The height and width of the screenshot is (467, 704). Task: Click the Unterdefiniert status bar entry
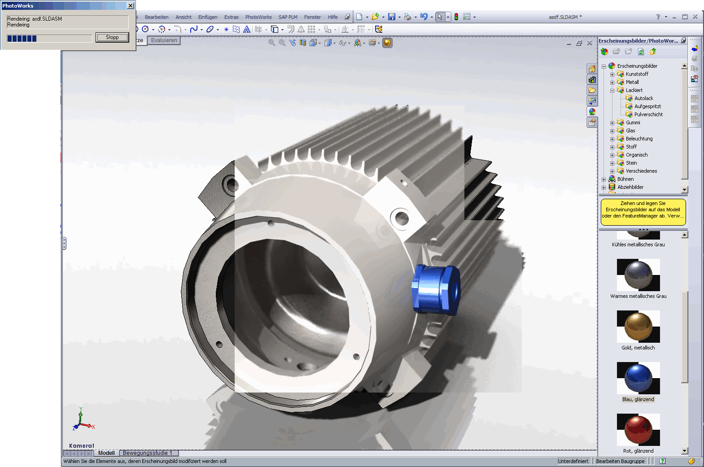(573, 461)
